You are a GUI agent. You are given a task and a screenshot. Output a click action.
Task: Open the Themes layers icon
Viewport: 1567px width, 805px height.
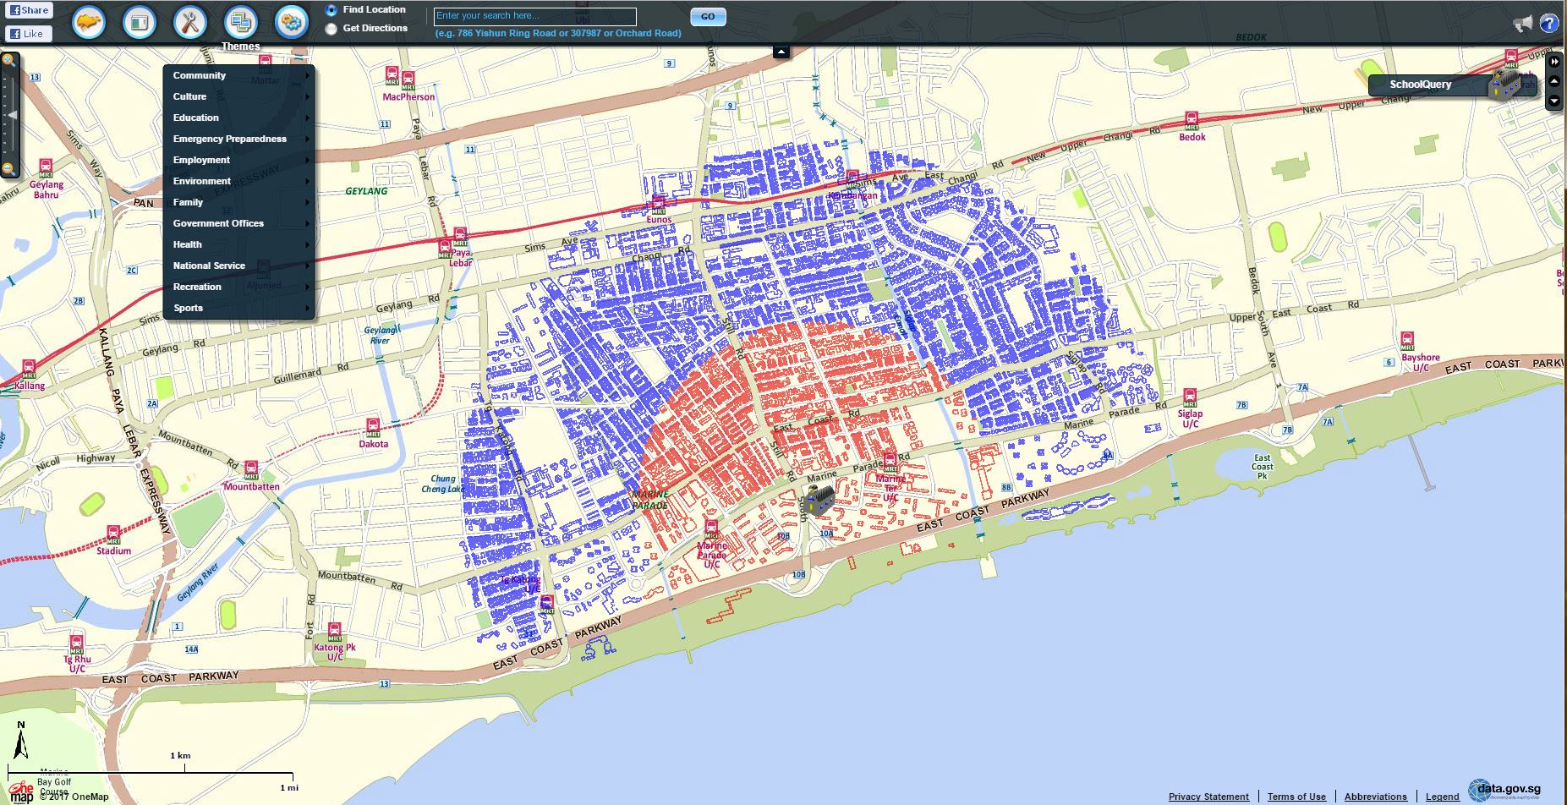[241, 22]
